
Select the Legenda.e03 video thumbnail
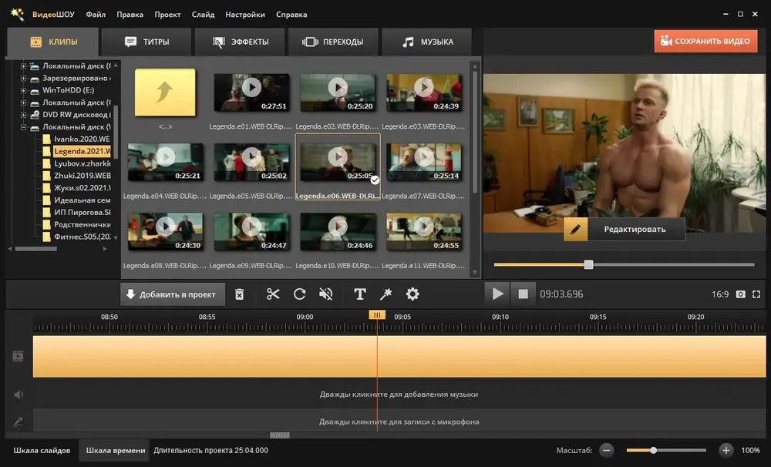[x=423, y=93]
